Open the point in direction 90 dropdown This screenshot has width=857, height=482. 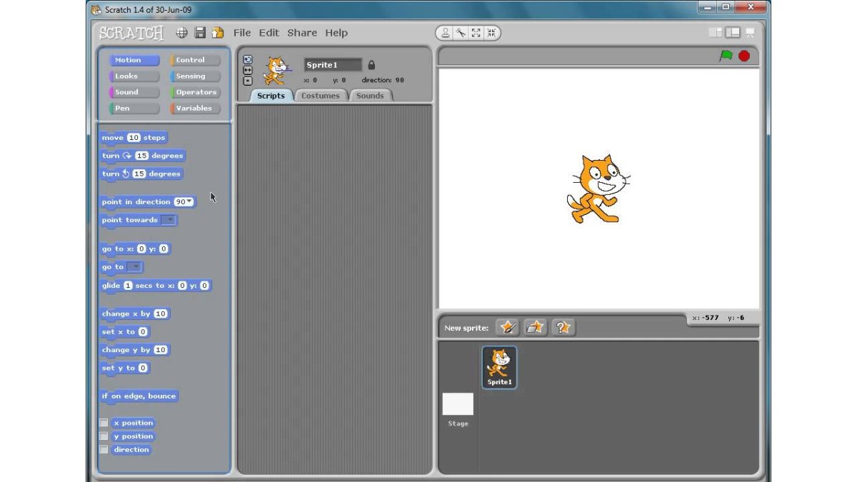click(x=189, y=202)
